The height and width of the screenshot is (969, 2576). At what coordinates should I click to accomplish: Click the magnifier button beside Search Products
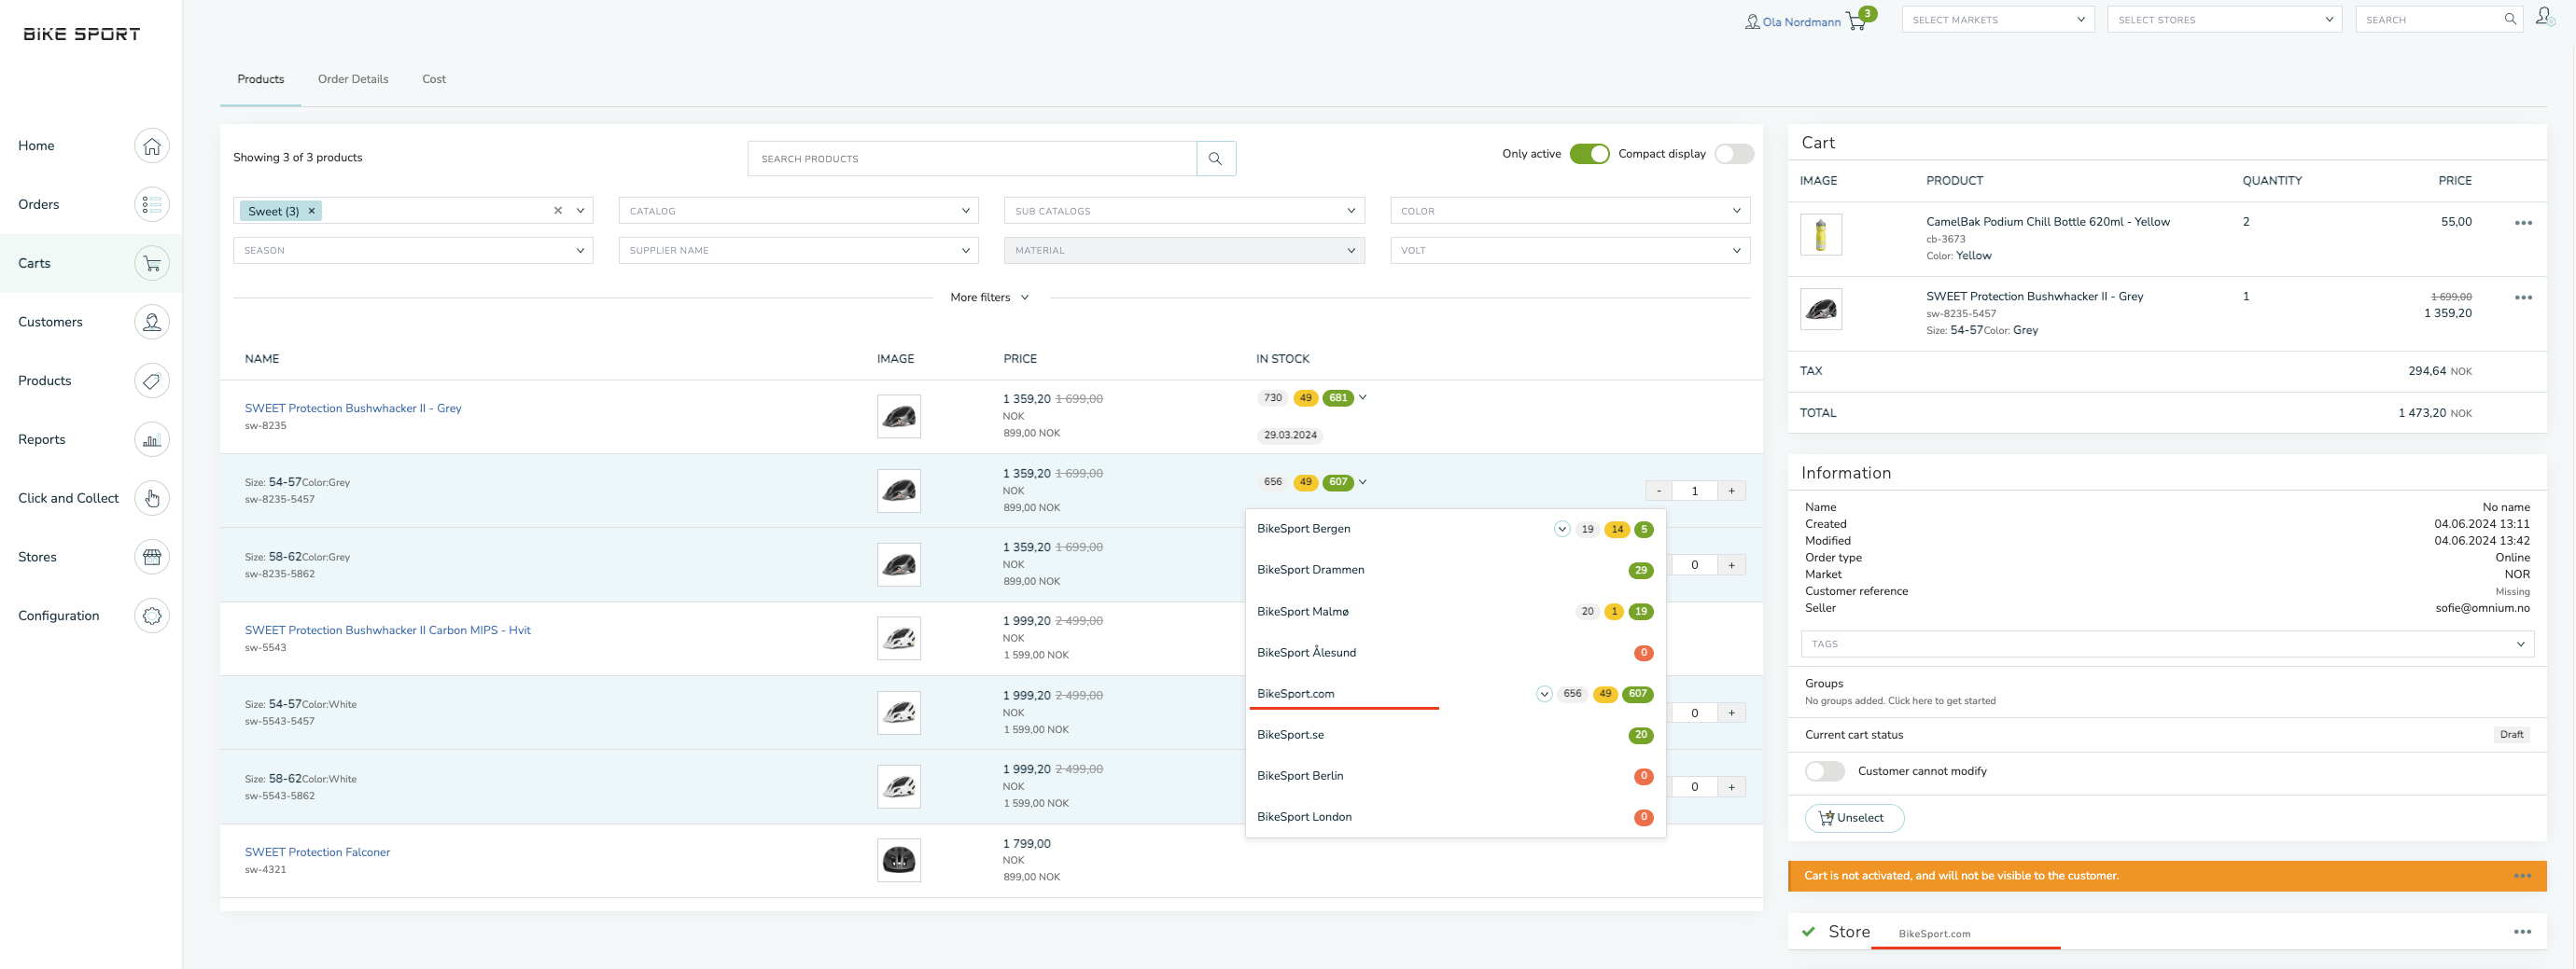pyautogui.click(x=1216, y=159)
